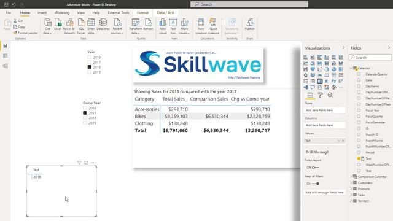Tick the Date field checkbox
The image size is (393, 221).
coord(359,80)
